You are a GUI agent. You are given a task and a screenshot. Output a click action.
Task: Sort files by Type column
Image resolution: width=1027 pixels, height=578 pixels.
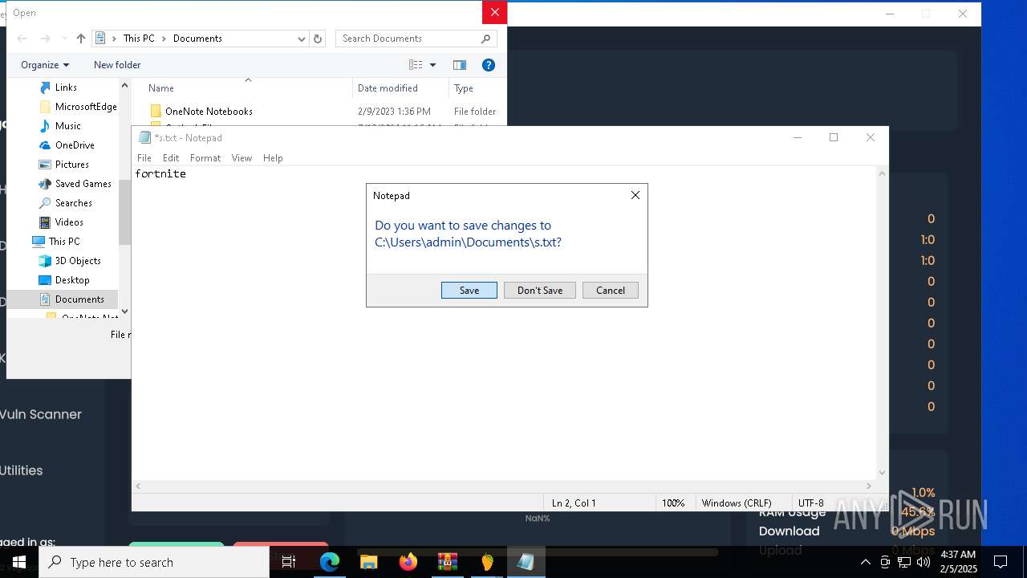pyautogui.click(x=463, y=88)
